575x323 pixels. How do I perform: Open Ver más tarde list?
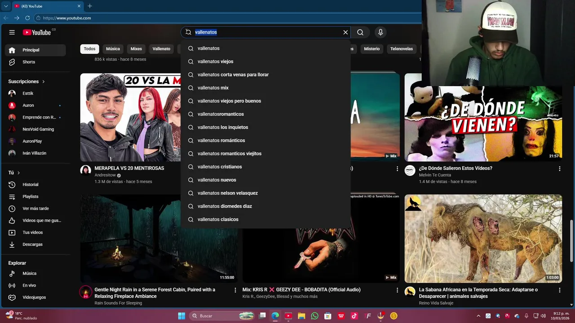pyautogui.click(x=35, y=209)
